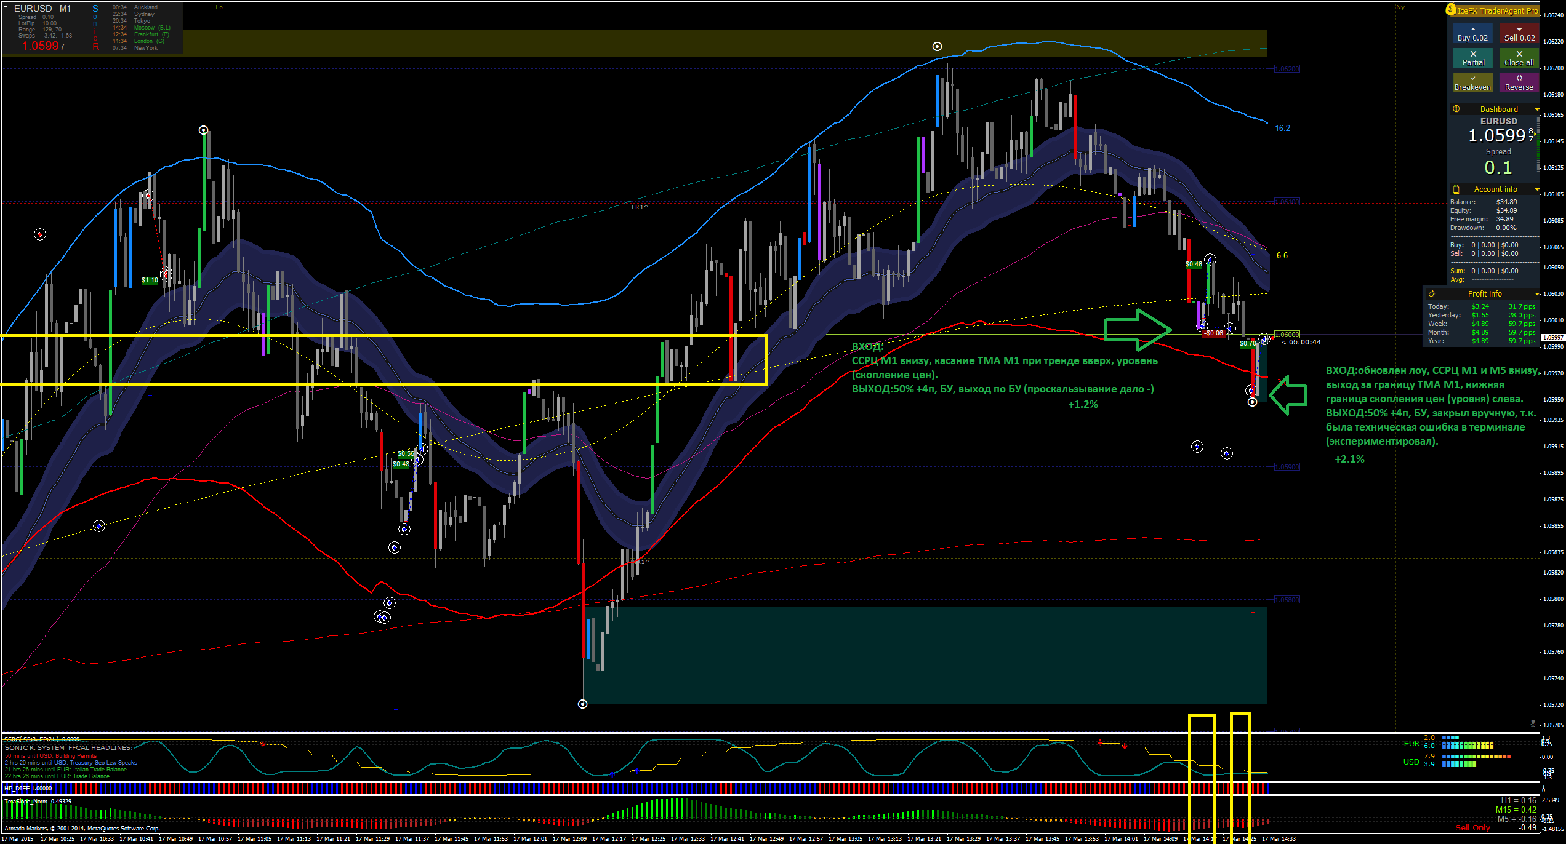Image resolution: width=1566 pixels, height=844 pixels.
Task: Toggle the triangle beside EURUSD M1
Action: (x=6, y=7)
